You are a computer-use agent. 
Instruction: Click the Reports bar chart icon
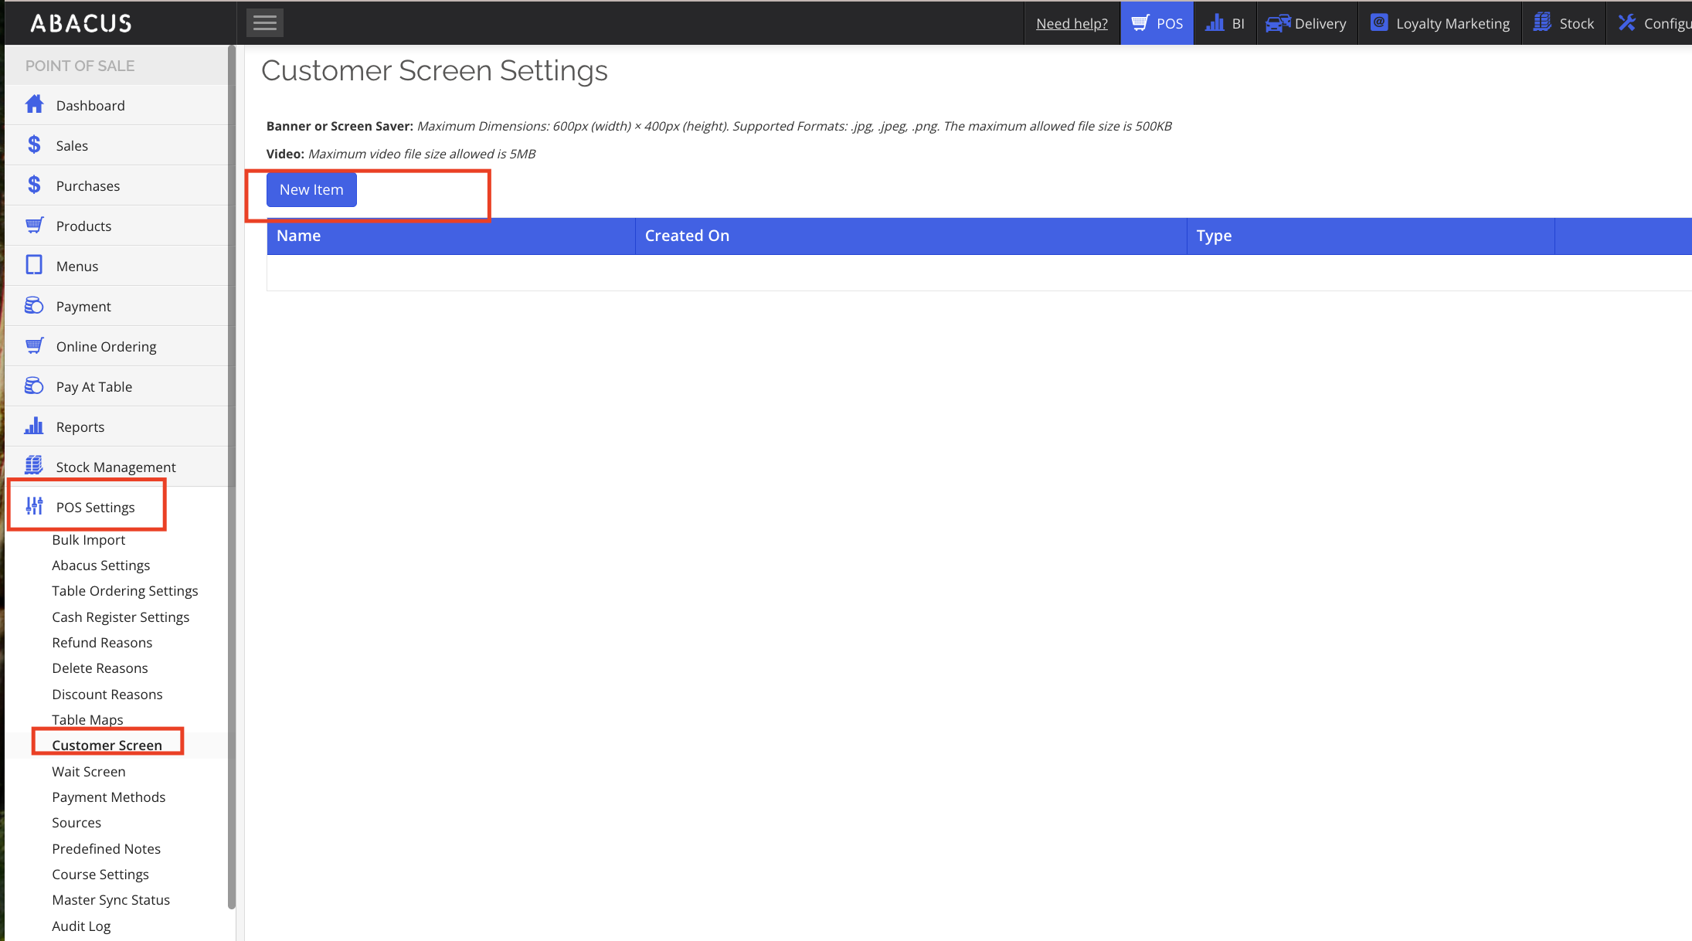point(34,426)
